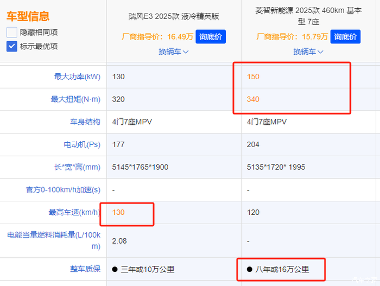Click the 最高车速(km/h) parameter label
380x286 pixels.
[74, 212]
